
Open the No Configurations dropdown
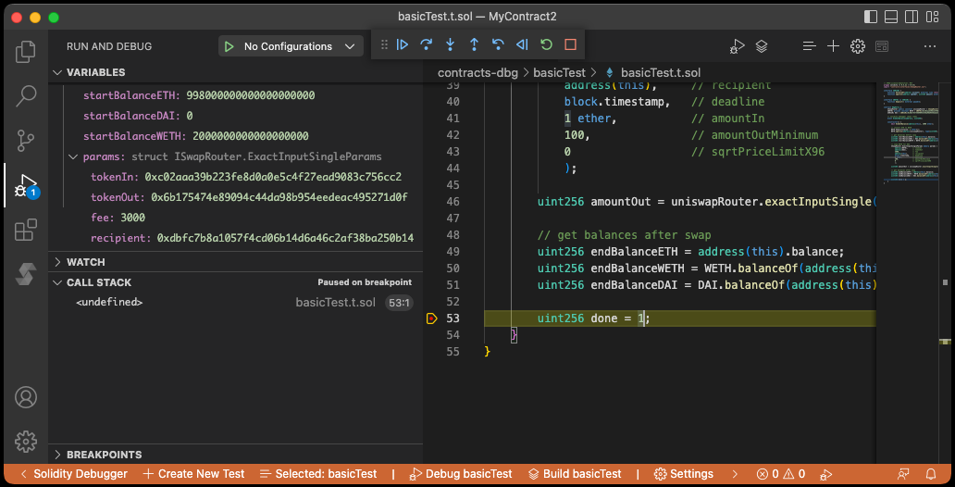[291, 46]
